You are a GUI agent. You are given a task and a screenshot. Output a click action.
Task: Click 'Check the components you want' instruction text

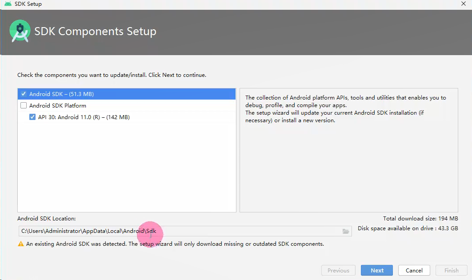tap(112, 75)
